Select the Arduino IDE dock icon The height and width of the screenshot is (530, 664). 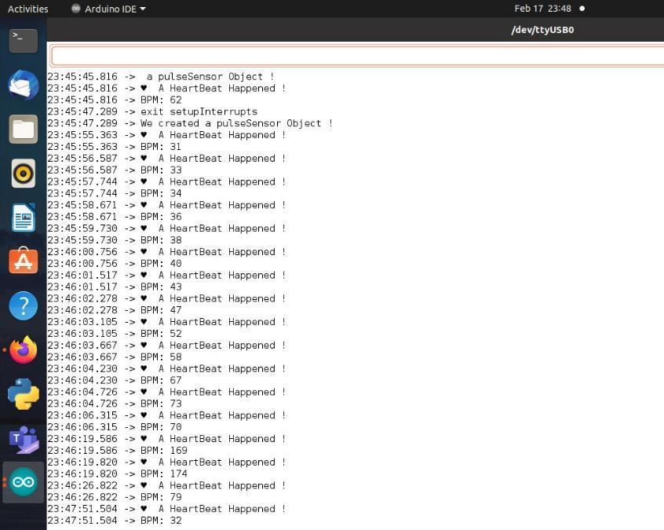[x=24, y=482]
